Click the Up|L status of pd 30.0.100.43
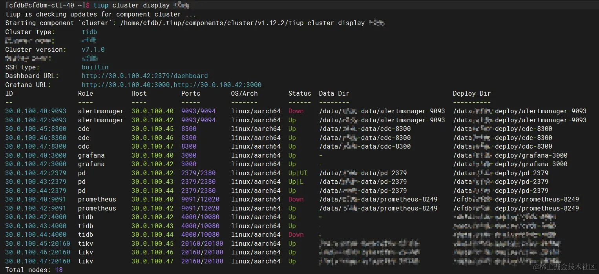Screen dimensions: 599x274 coord(296,182)
